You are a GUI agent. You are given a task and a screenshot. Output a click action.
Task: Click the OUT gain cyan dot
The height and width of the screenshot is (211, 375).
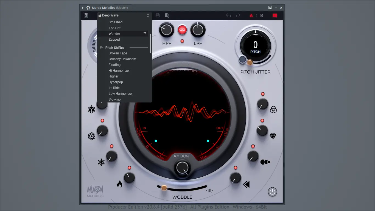click(x=208, y=141)
